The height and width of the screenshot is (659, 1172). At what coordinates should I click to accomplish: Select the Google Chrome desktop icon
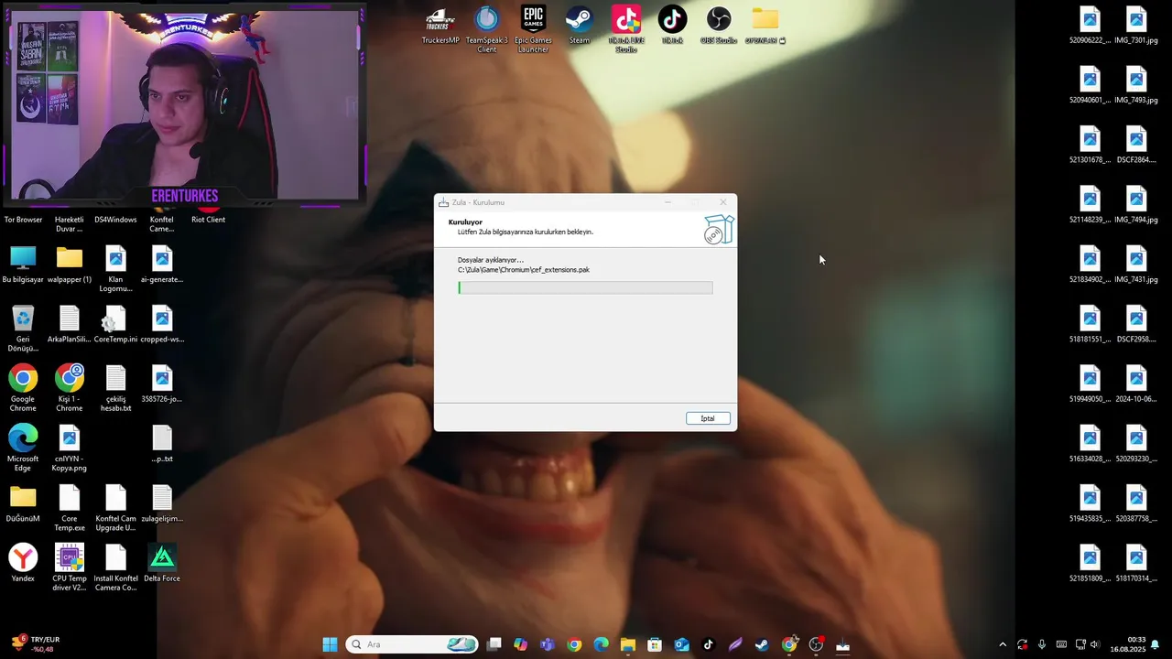tap(23, 387)
